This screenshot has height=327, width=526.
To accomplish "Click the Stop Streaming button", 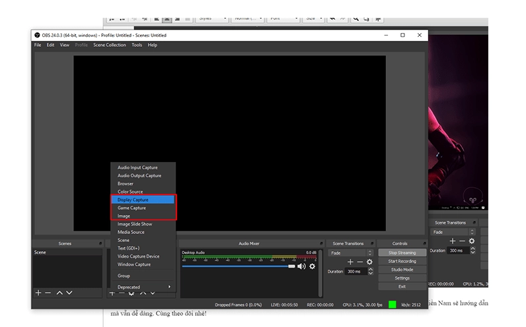I will click(x=402, y=253).
